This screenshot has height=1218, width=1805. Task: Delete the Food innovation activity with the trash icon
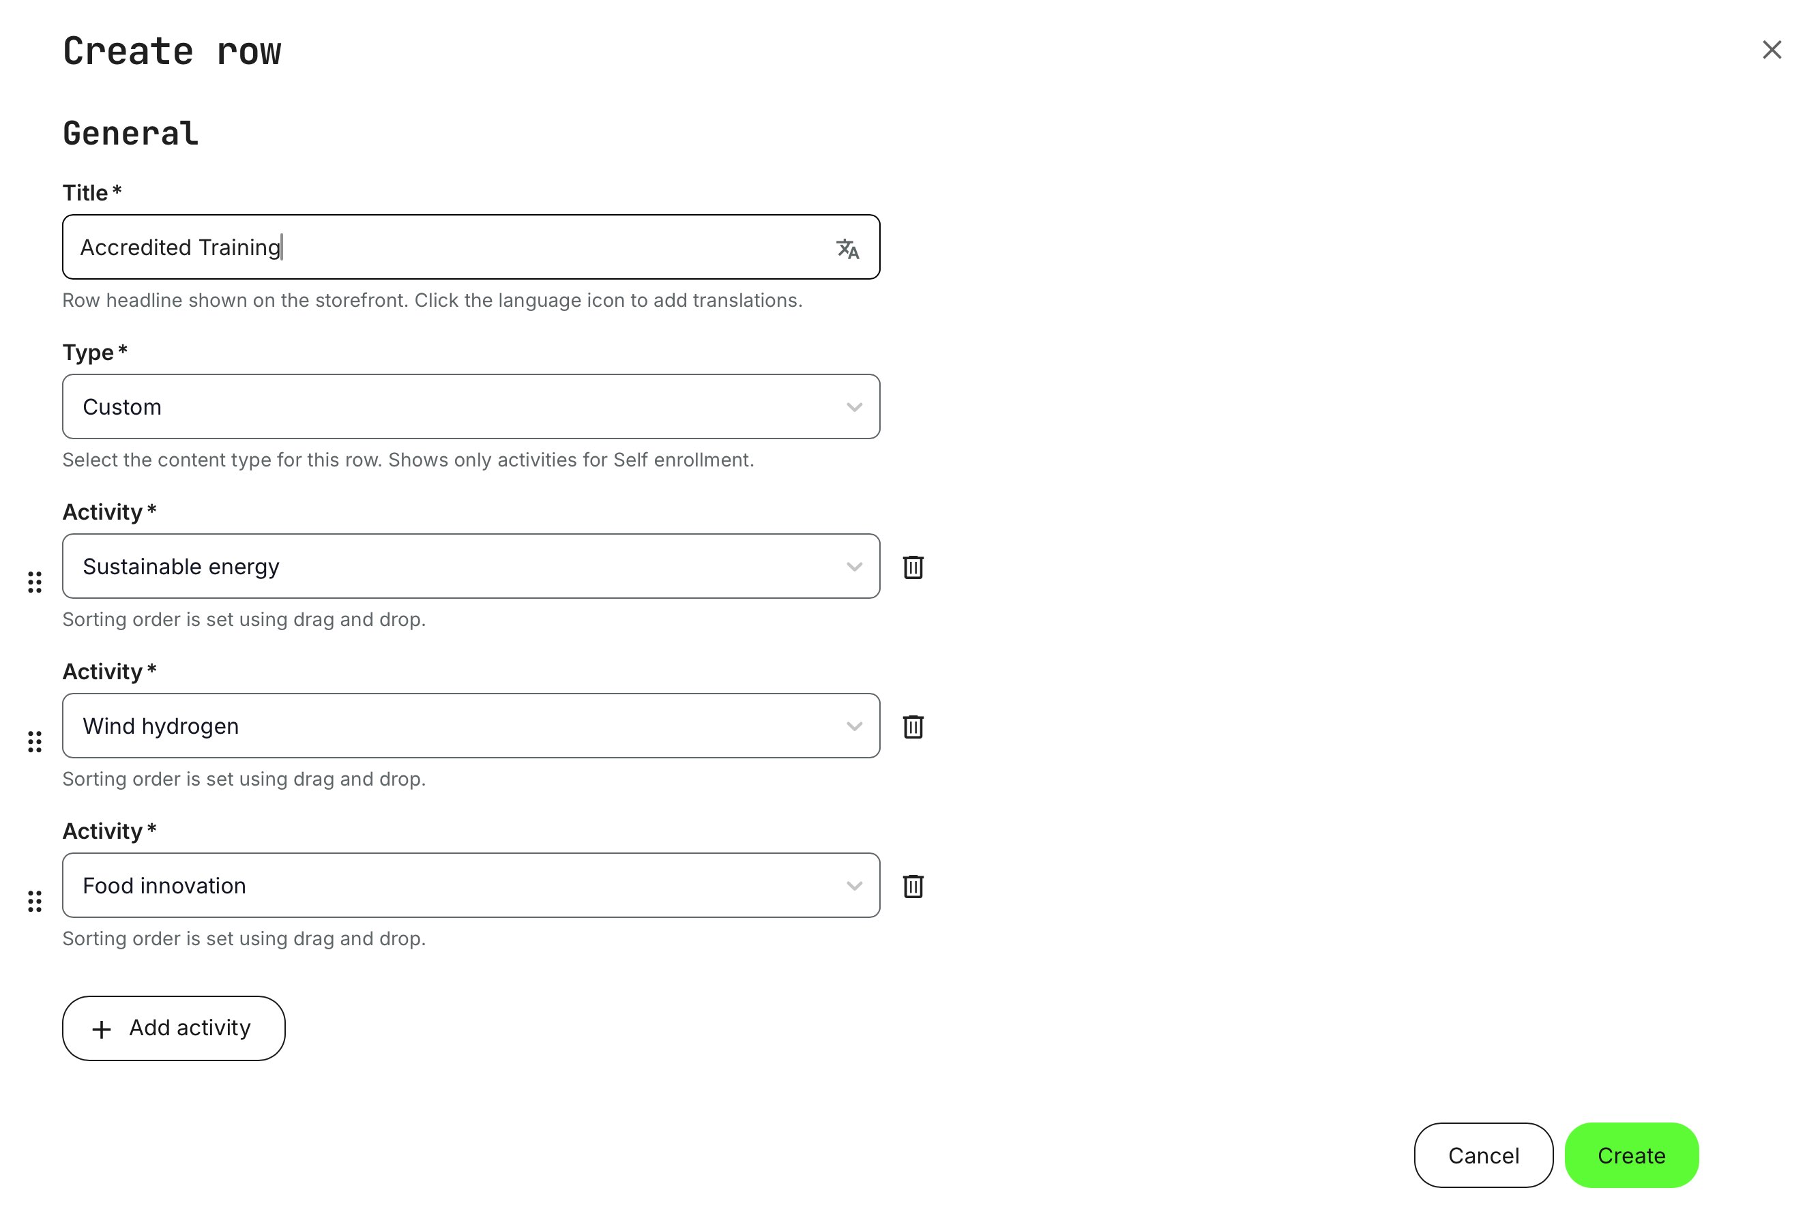pyautogui.click(x=913, y=886)
